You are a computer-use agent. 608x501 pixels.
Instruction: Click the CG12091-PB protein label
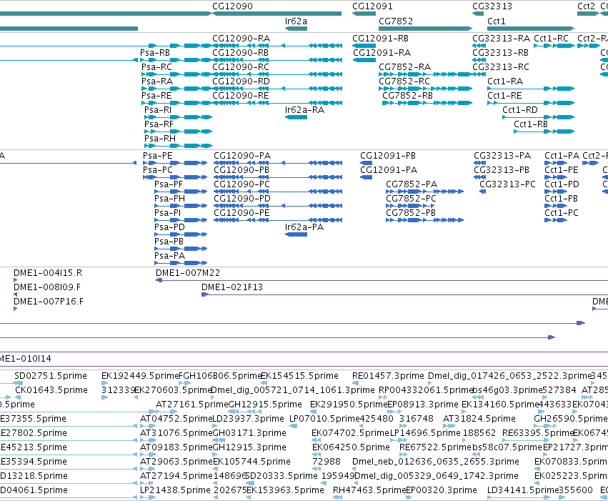coord(388,156)
